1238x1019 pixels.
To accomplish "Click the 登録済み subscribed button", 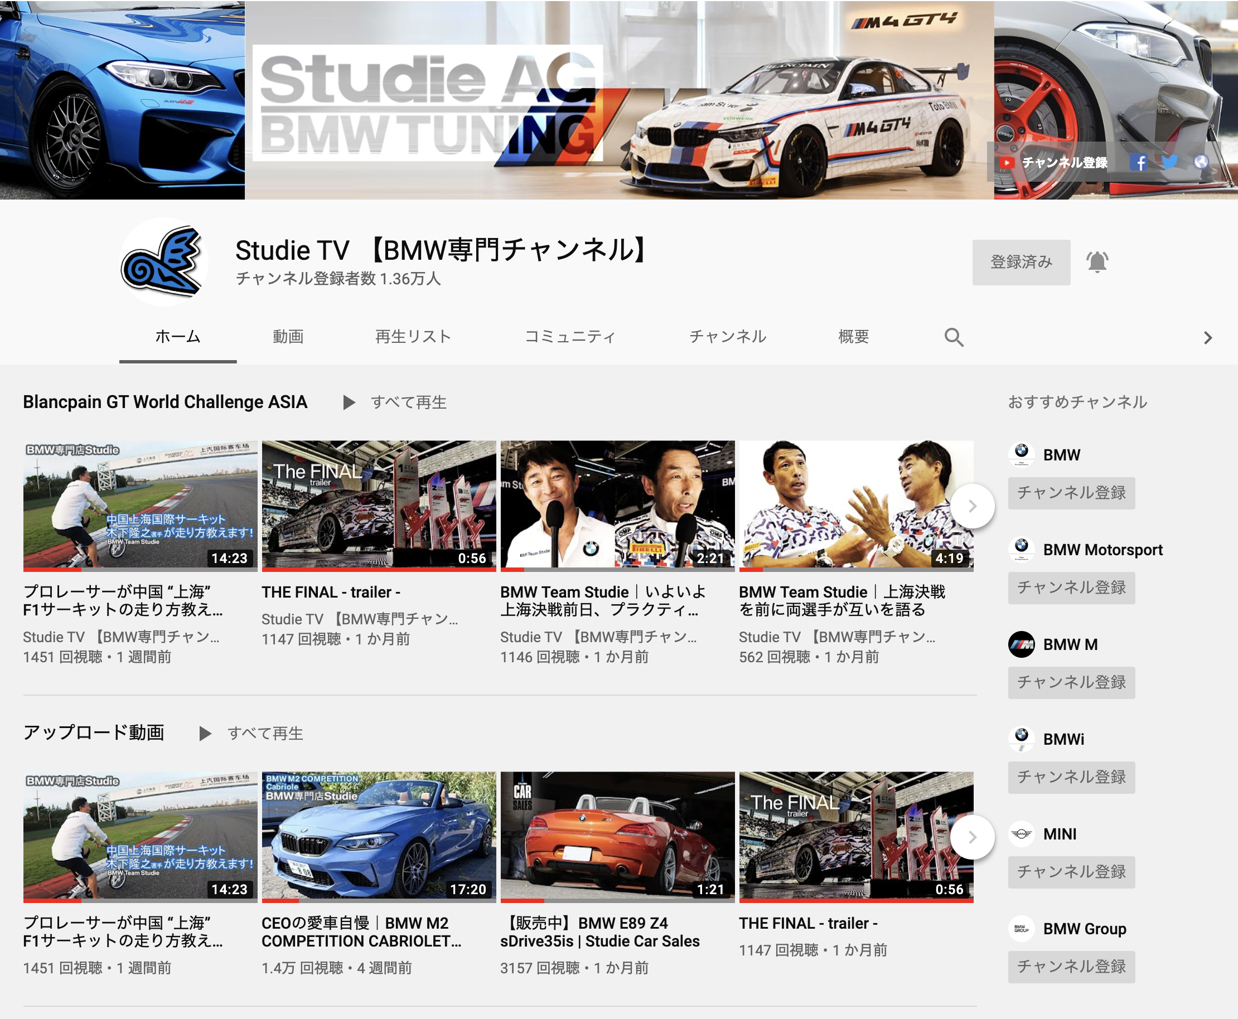I will (1021, 262).
